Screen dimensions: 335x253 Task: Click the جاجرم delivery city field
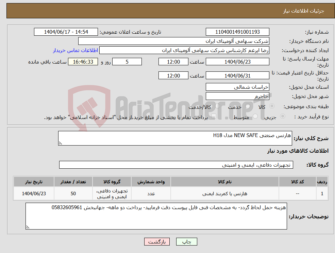point(237,96)
